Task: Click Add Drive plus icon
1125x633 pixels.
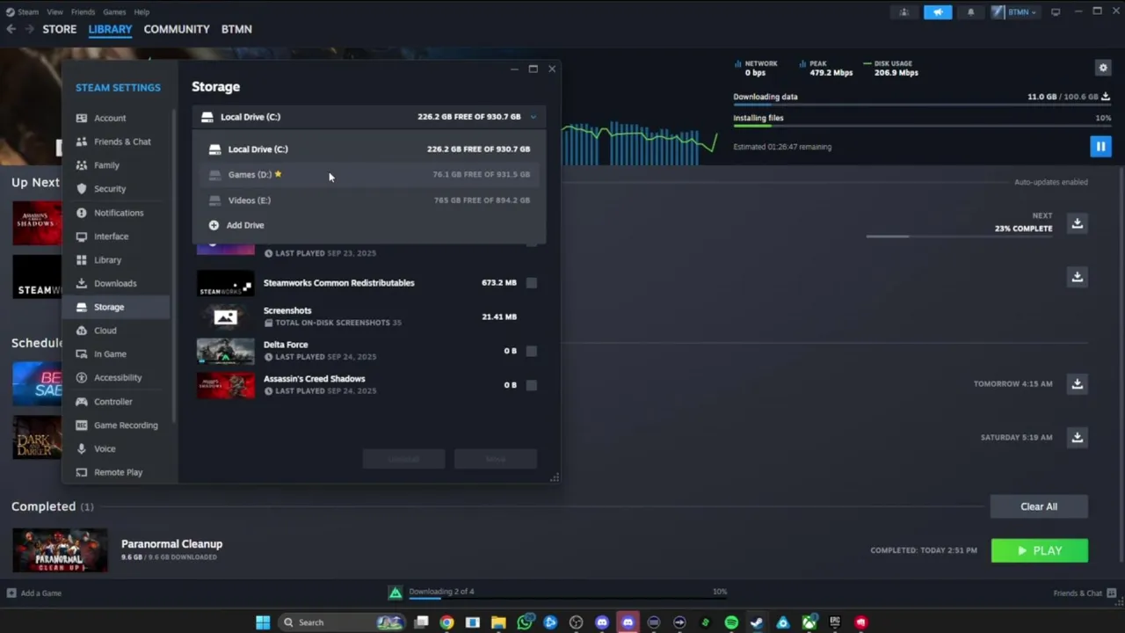Action: (214, 225)
